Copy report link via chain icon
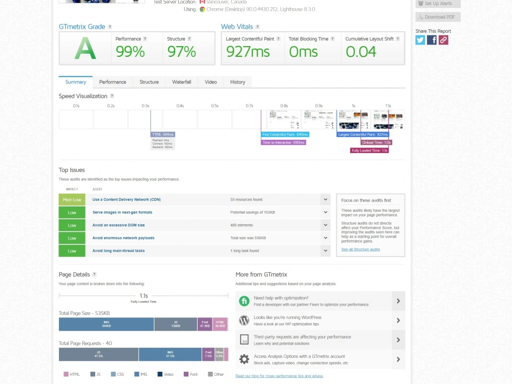This screenshot has width=512, height=384. point(443,40)
